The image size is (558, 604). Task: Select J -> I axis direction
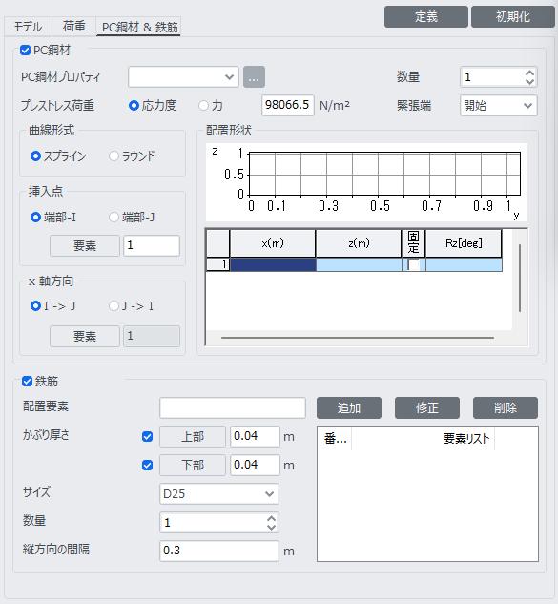[x=114, y=306]
